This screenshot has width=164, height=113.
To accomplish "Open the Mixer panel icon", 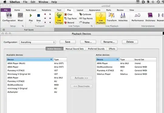I will click(x=20, y=15).
